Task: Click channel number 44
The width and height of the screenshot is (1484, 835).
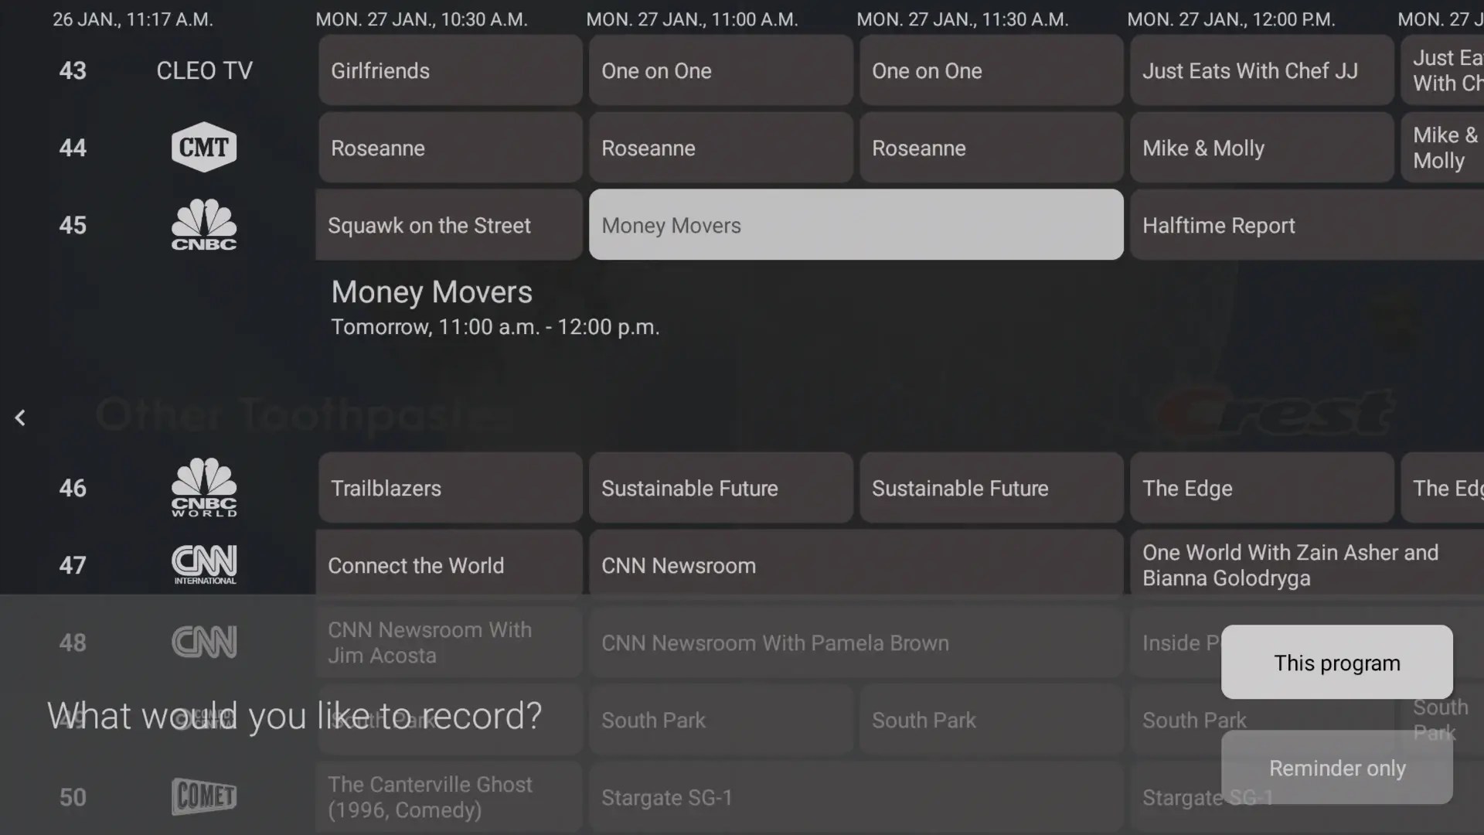Action: click(x=73, y=148)
